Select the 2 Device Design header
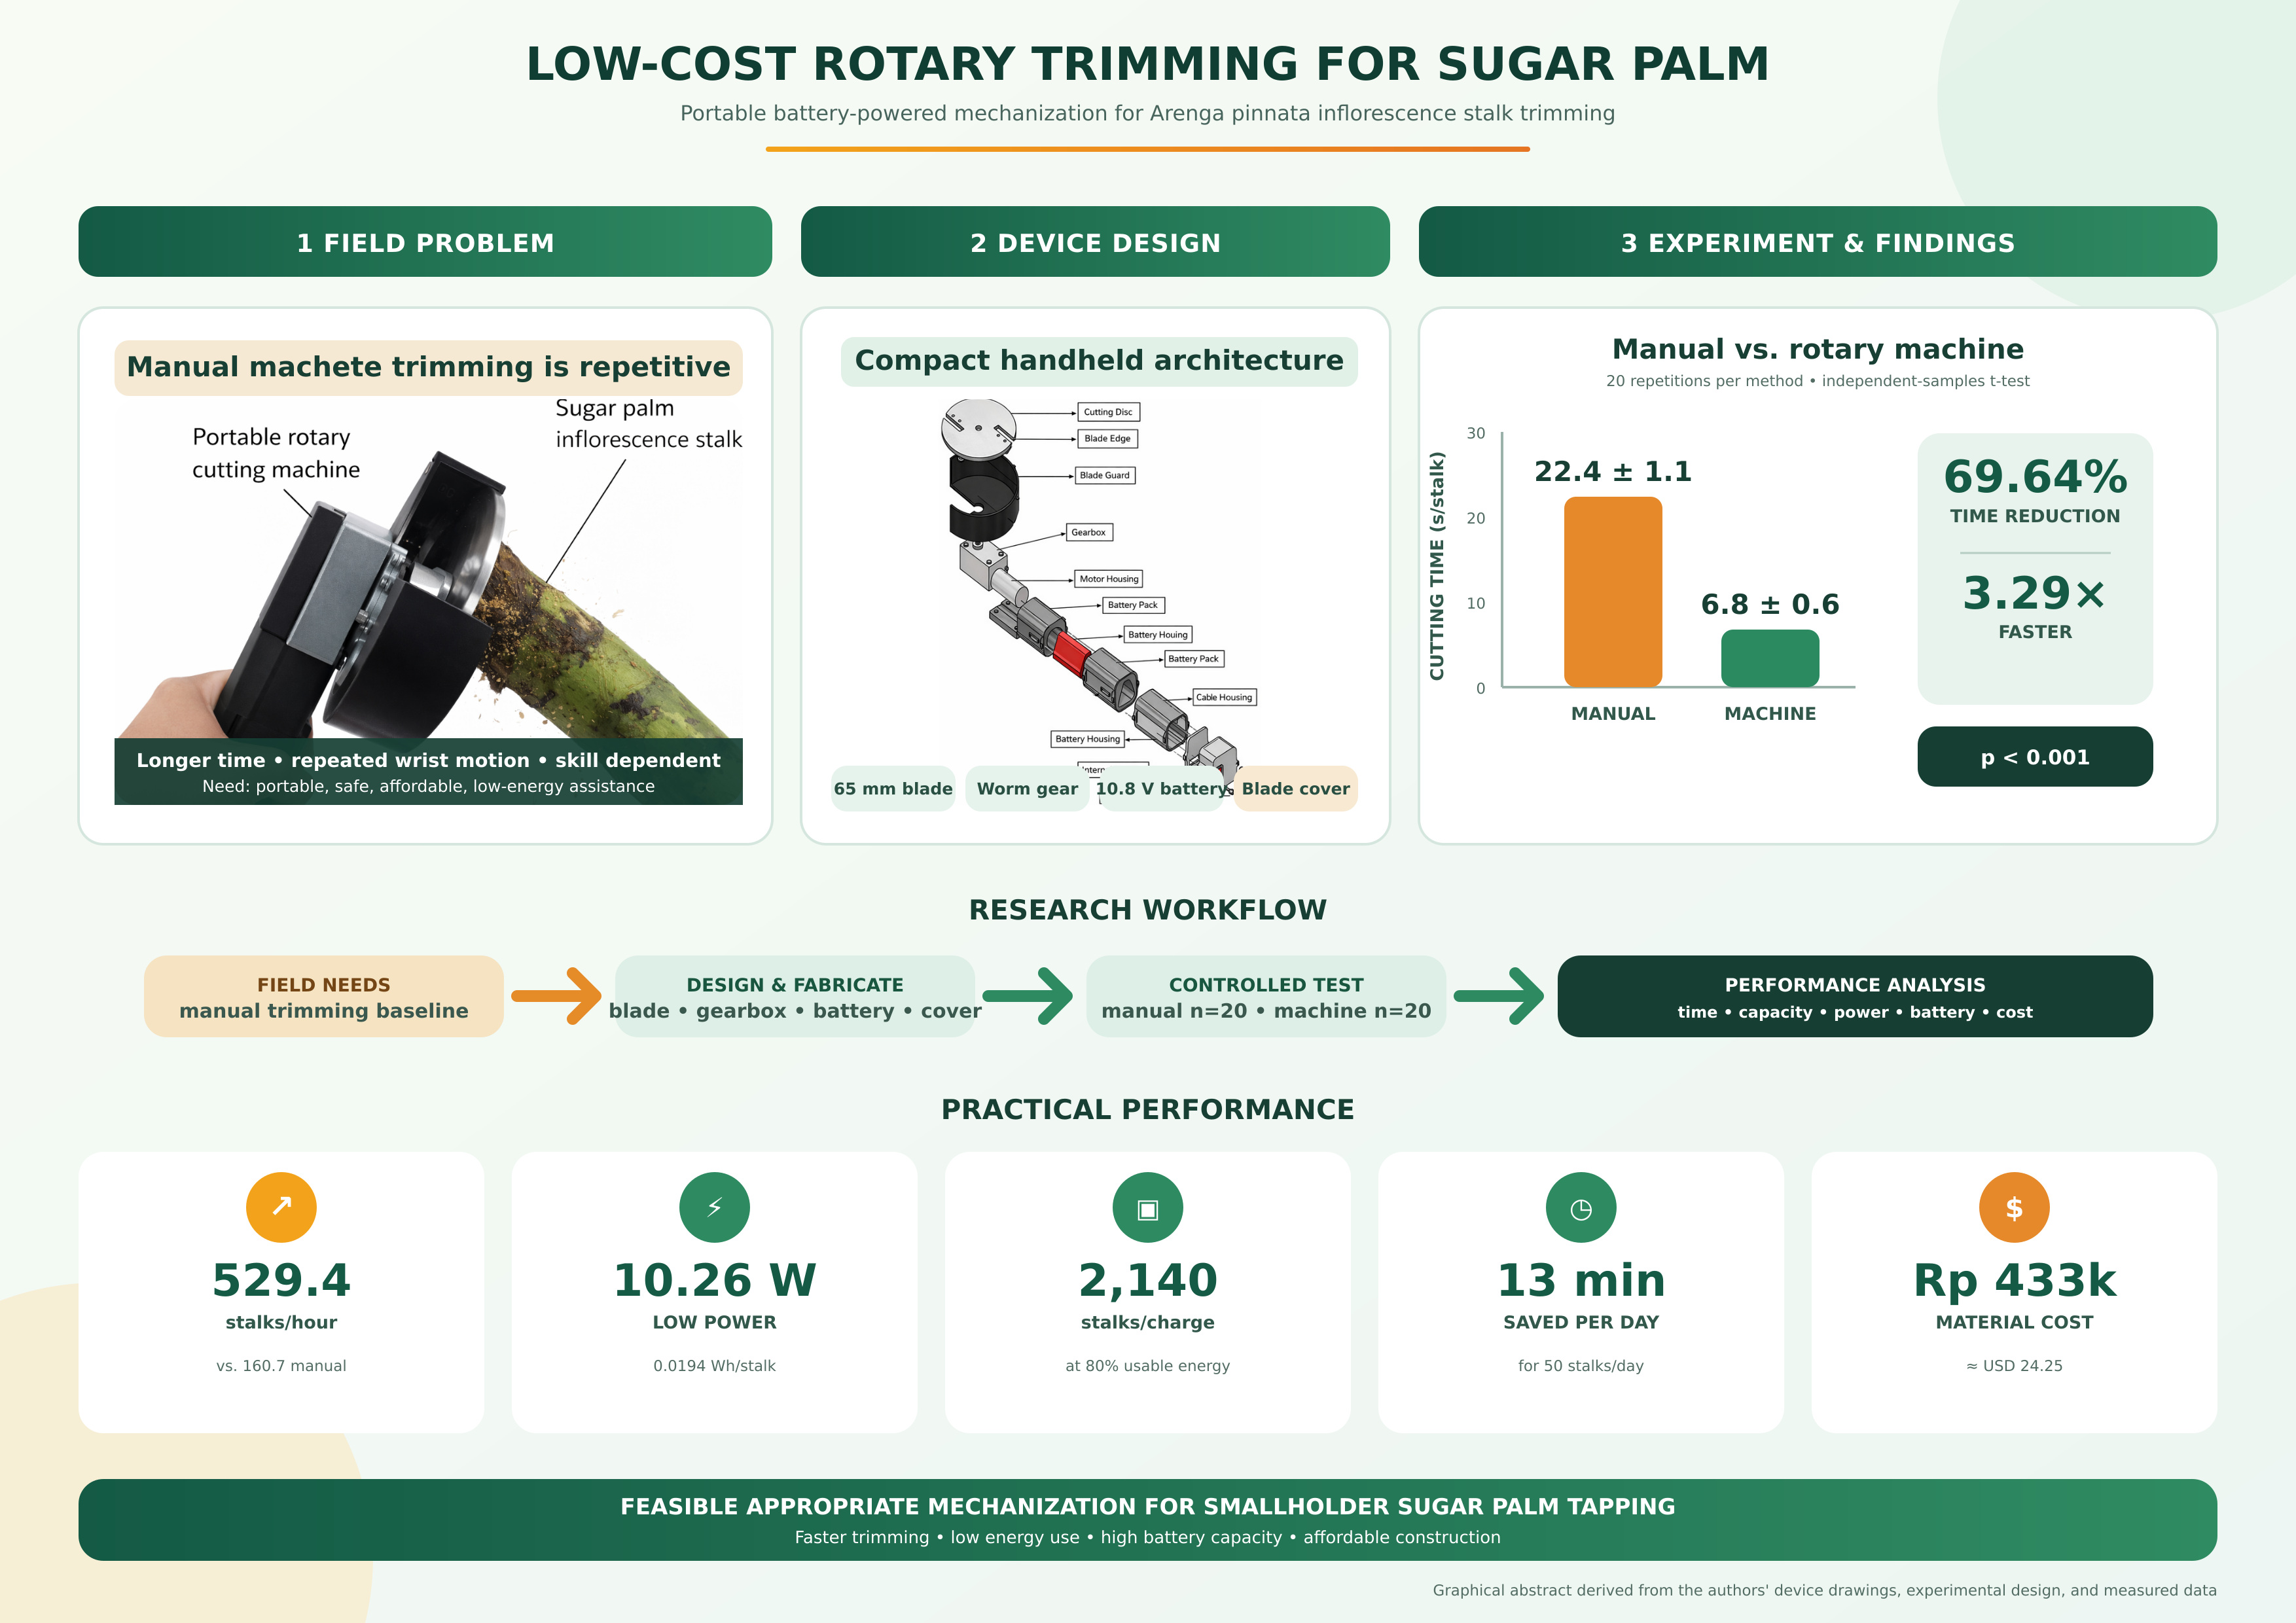Viewport: 2296px width, 1623px height. coord(1095,242)
